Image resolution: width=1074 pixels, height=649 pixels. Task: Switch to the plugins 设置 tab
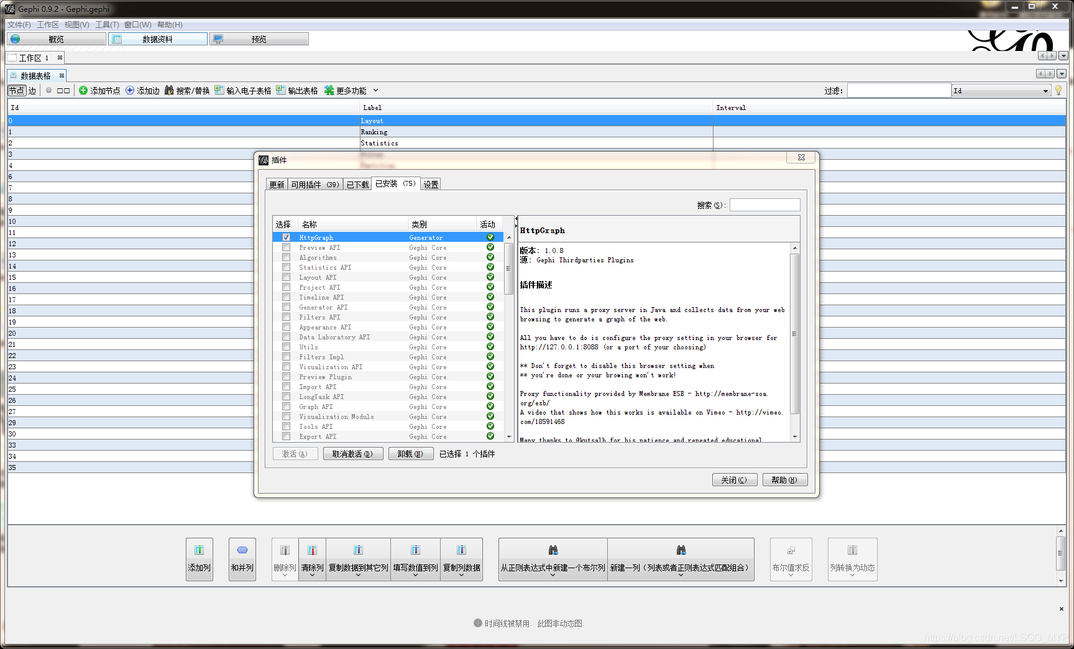pos(431,185)
